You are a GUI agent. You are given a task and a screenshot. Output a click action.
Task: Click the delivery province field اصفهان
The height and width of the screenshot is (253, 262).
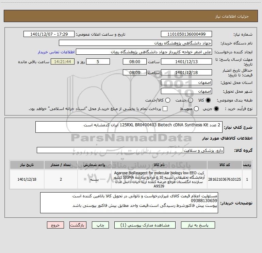186,83
